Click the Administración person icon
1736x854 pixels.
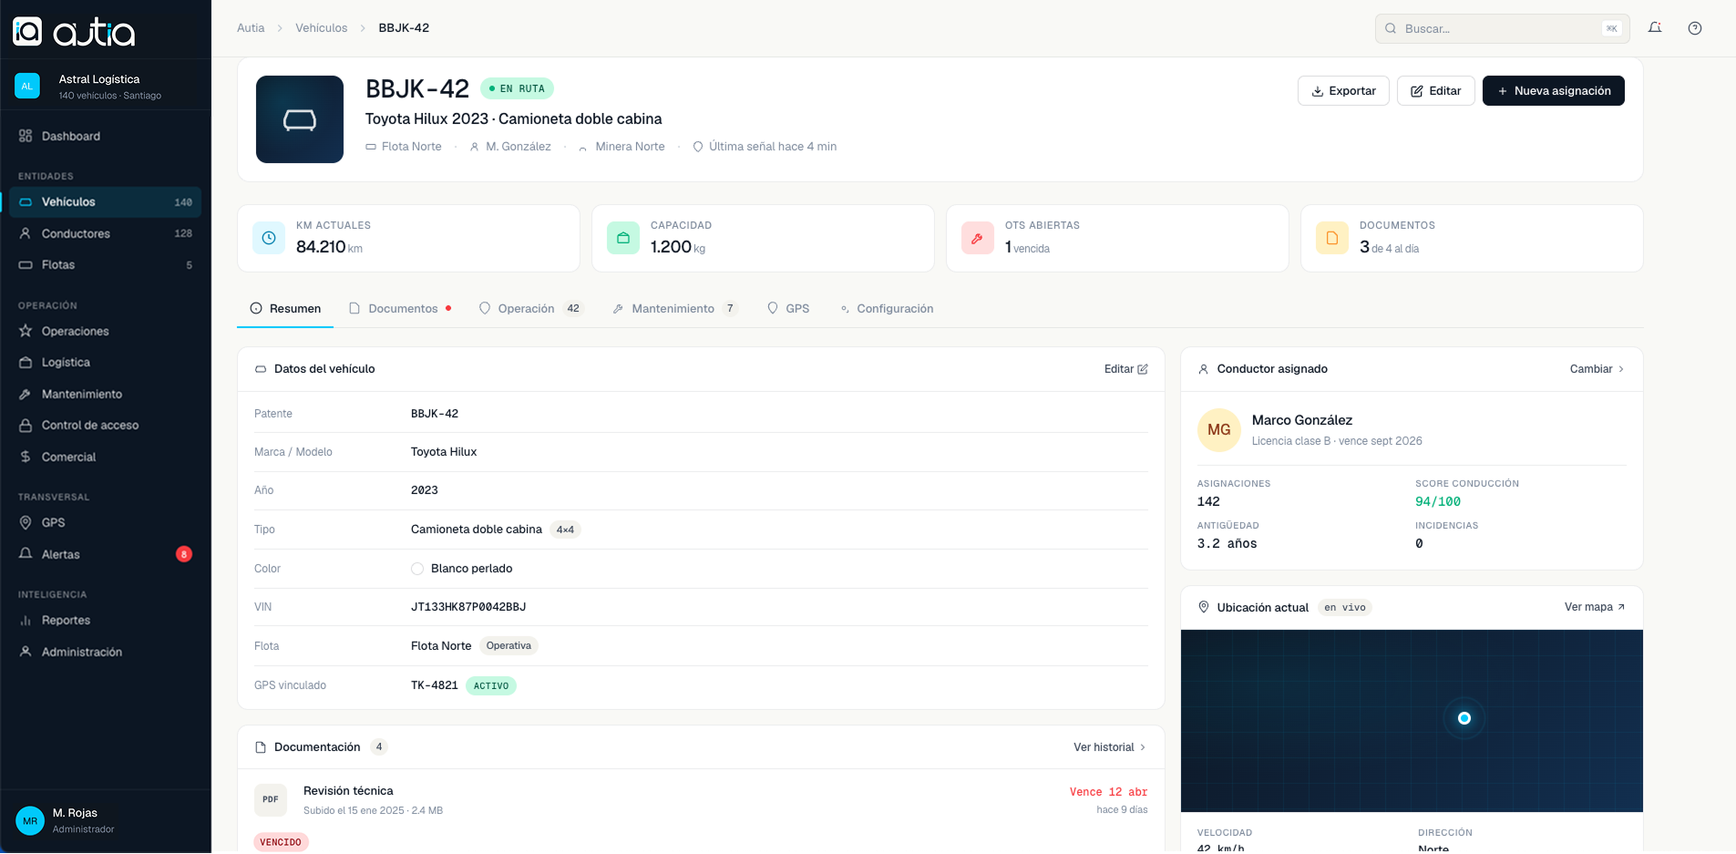(x=26, y=652)
